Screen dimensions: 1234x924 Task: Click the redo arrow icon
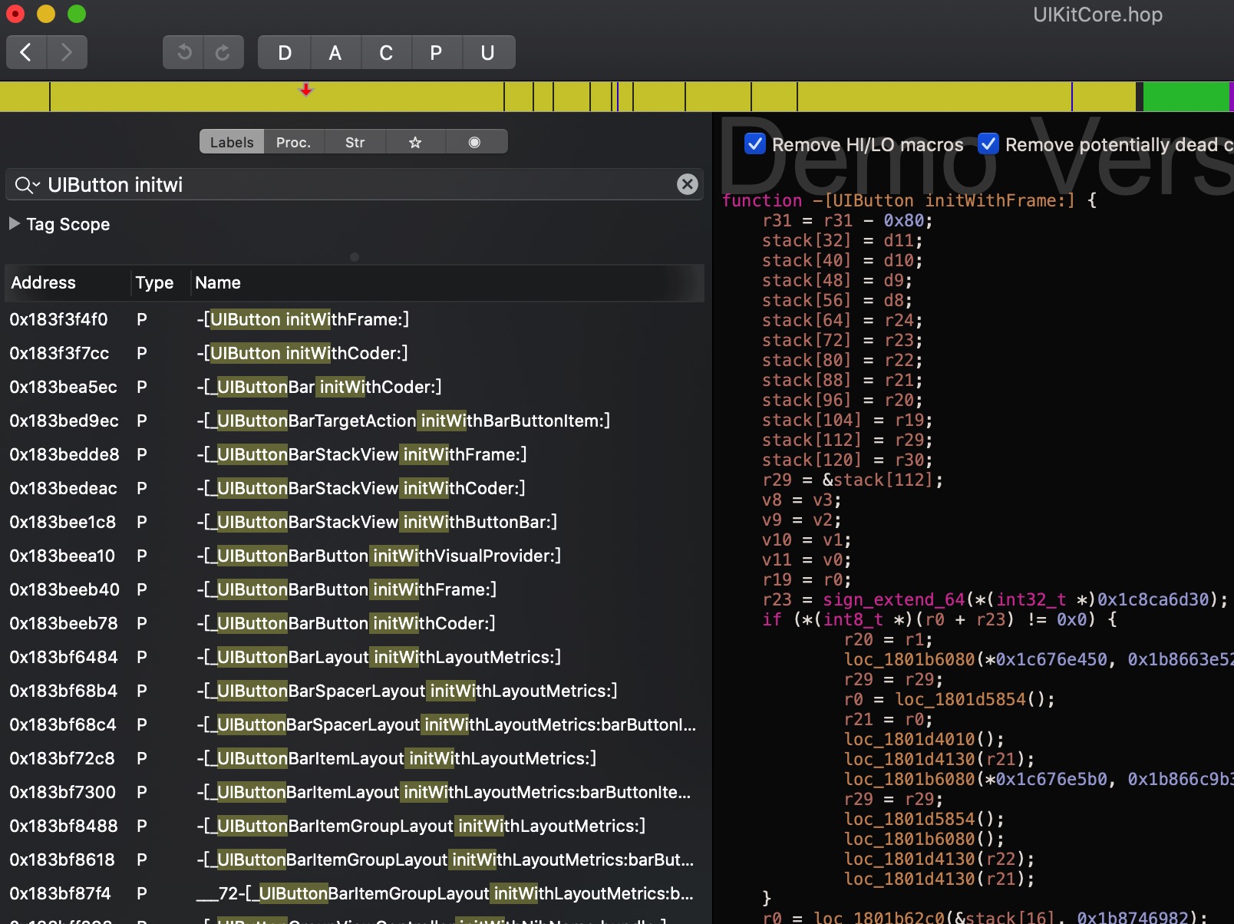coord(223,52)
